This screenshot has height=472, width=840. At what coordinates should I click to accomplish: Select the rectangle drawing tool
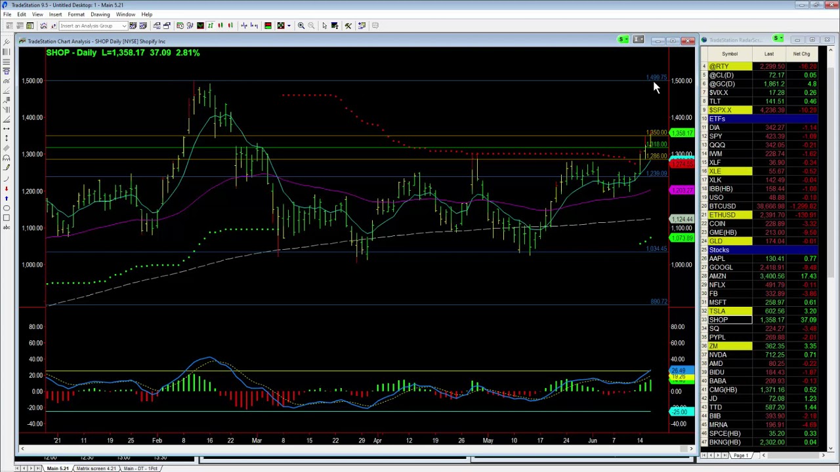(x=7, y=218)
